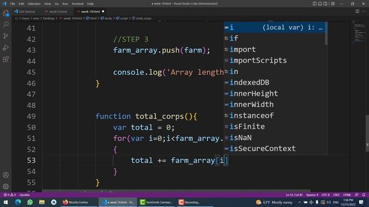Screen dimensions: 369x207
Task: Select the 'in' keyword suggestion
Action: click(274, 71)
